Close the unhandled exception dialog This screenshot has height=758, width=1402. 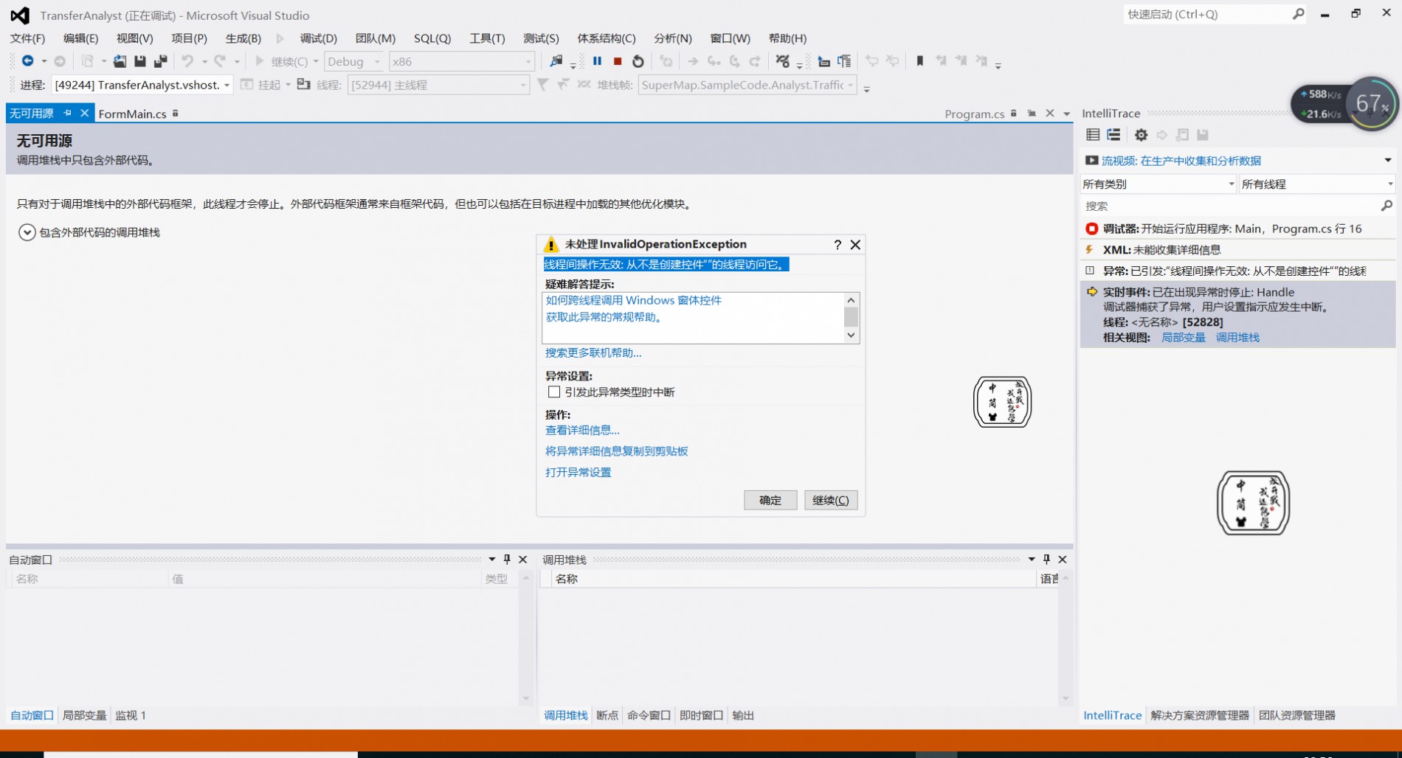click(855, 245)
